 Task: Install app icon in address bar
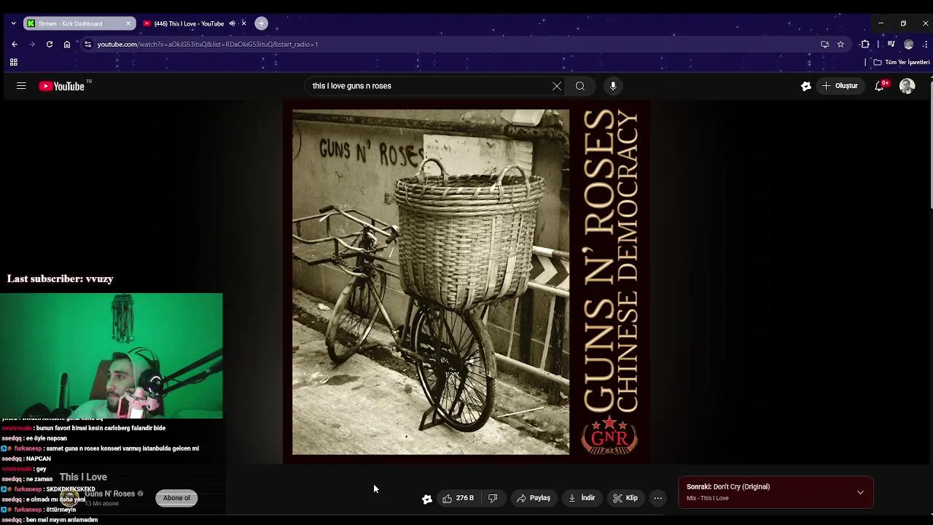[x=824, y=44]
